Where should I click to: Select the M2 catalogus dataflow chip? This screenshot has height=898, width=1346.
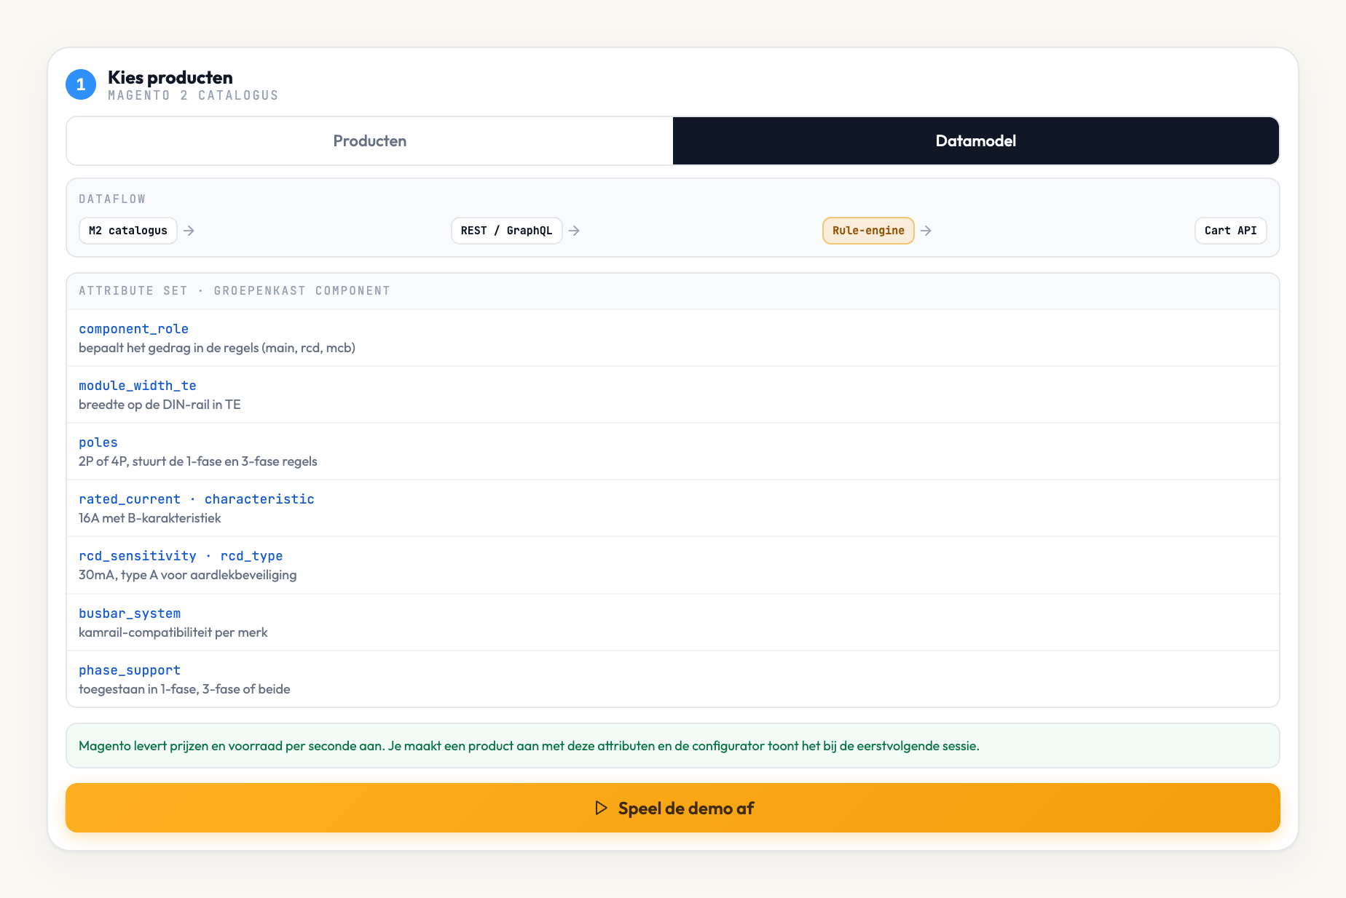click(x=128, y=231)
